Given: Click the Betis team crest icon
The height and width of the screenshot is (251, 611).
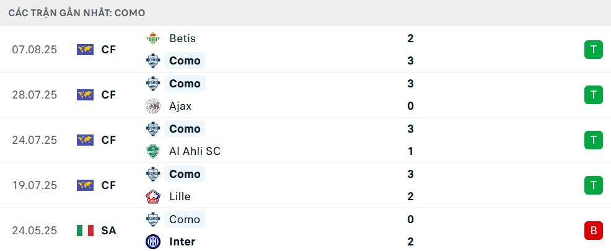Looking at the screenshot, I should pos(152,38).
